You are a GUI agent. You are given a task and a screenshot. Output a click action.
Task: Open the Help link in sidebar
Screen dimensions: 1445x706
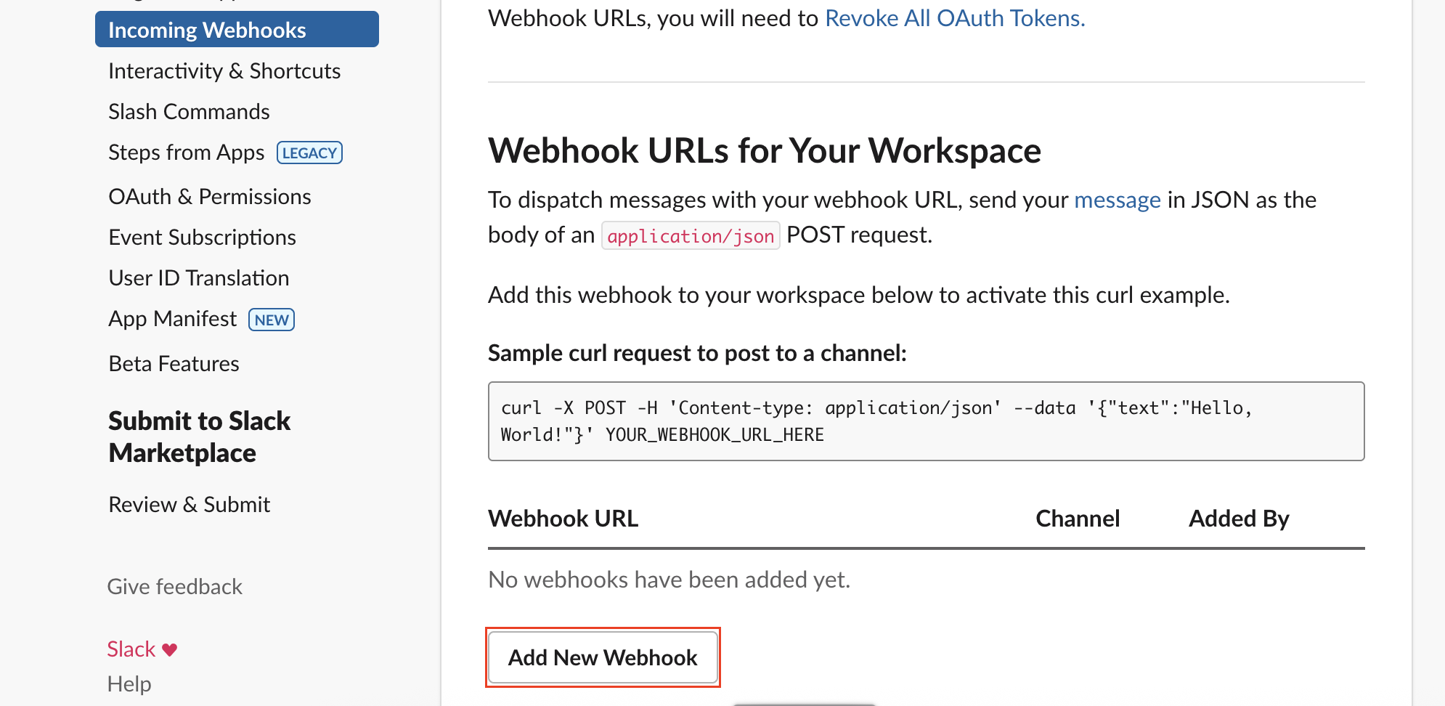pos(129,684)
